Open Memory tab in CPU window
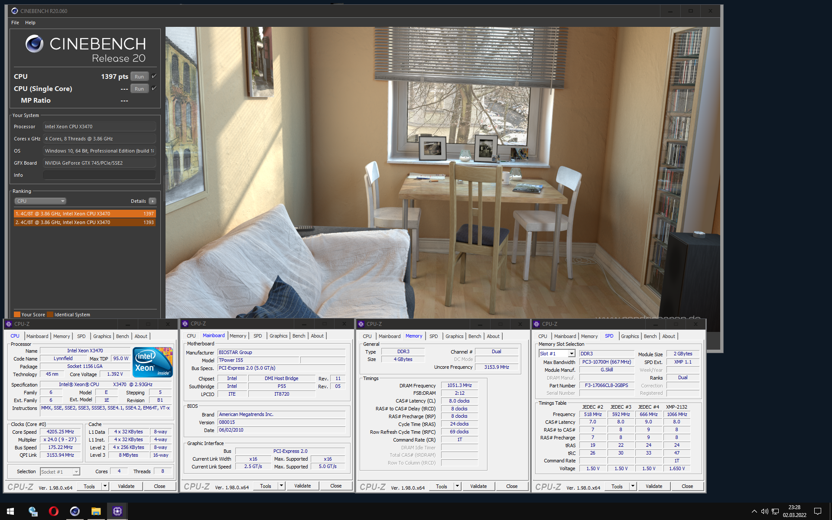 click(62, 336)
